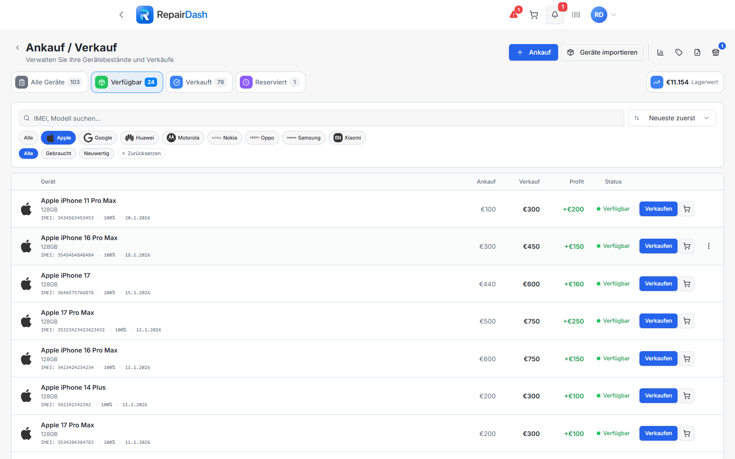Filter devices by Oppo brand
This screenshot has width=735, height=459.
pos(262,138)
